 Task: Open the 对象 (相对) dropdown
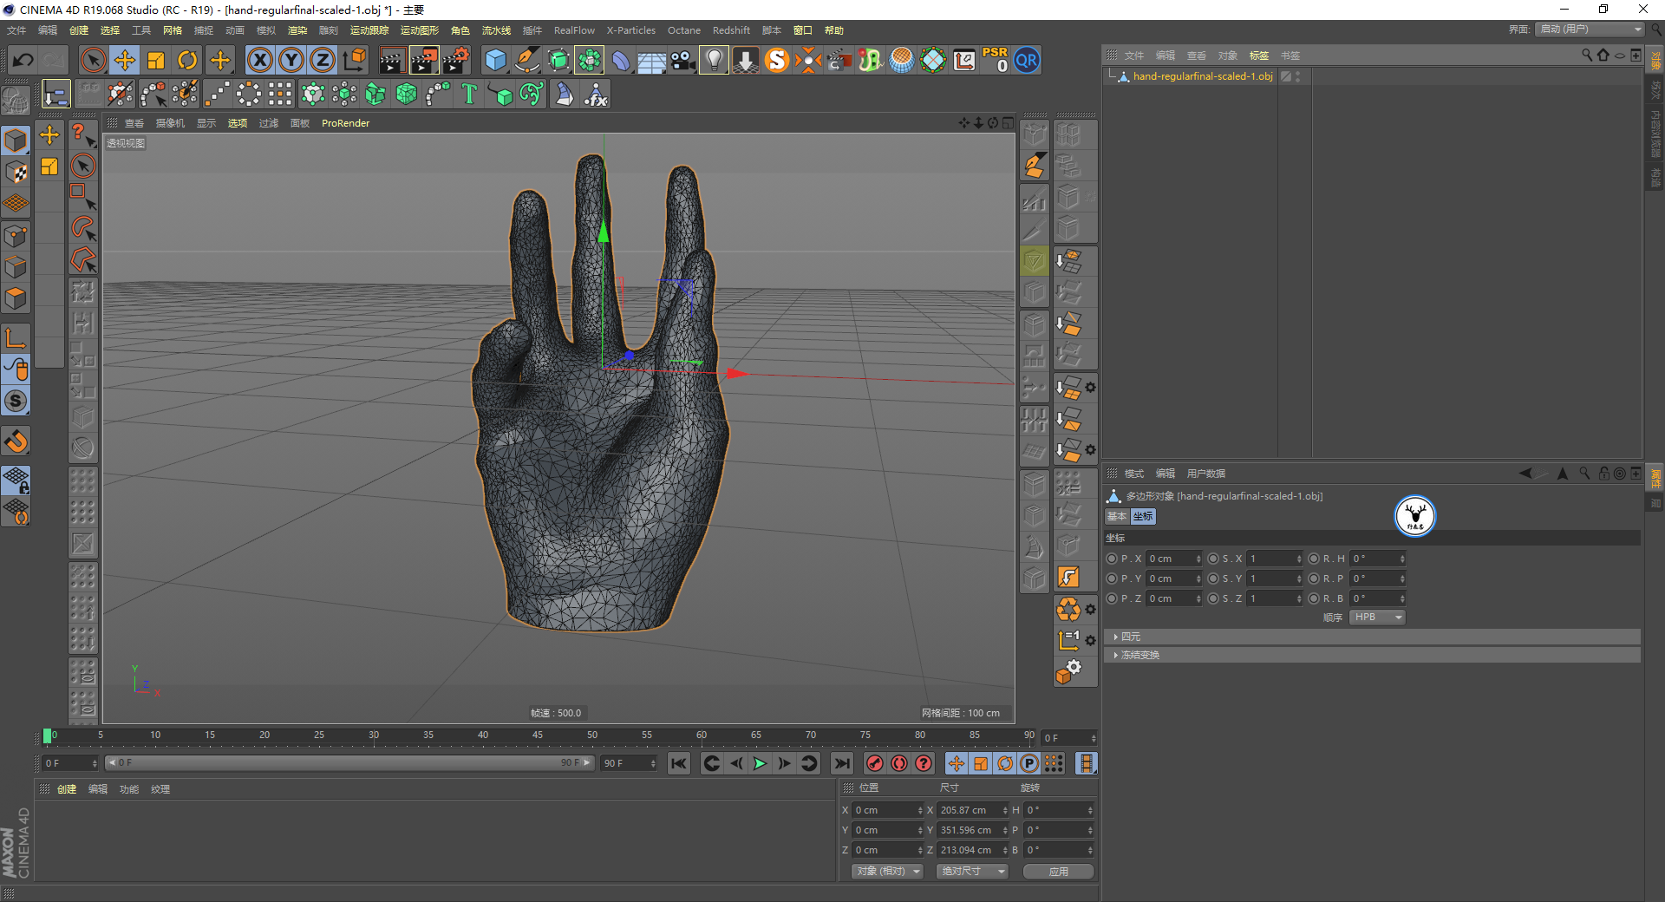tap(887, 871)
